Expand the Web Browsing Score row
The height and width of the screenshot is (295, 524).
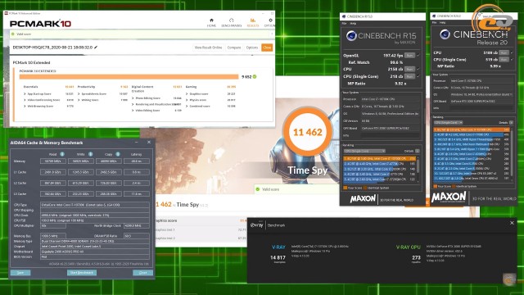25,106
